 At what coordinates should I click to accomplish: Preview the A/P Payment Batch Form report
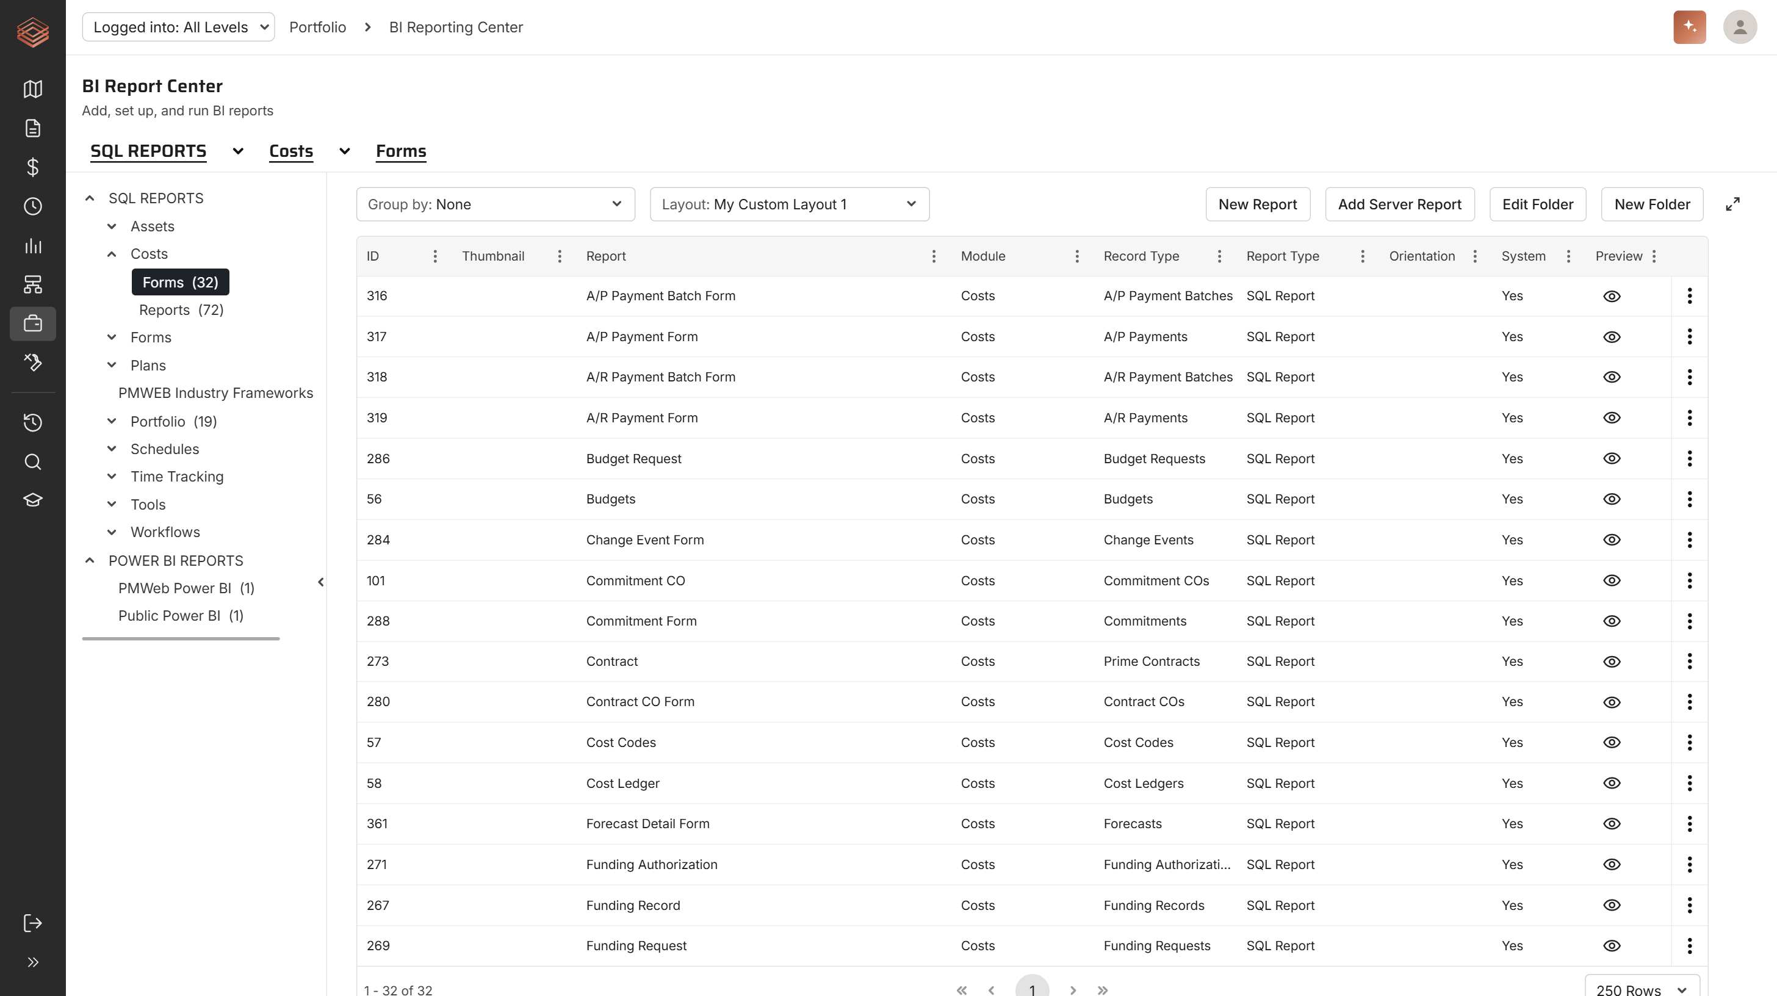(1612, 297)
